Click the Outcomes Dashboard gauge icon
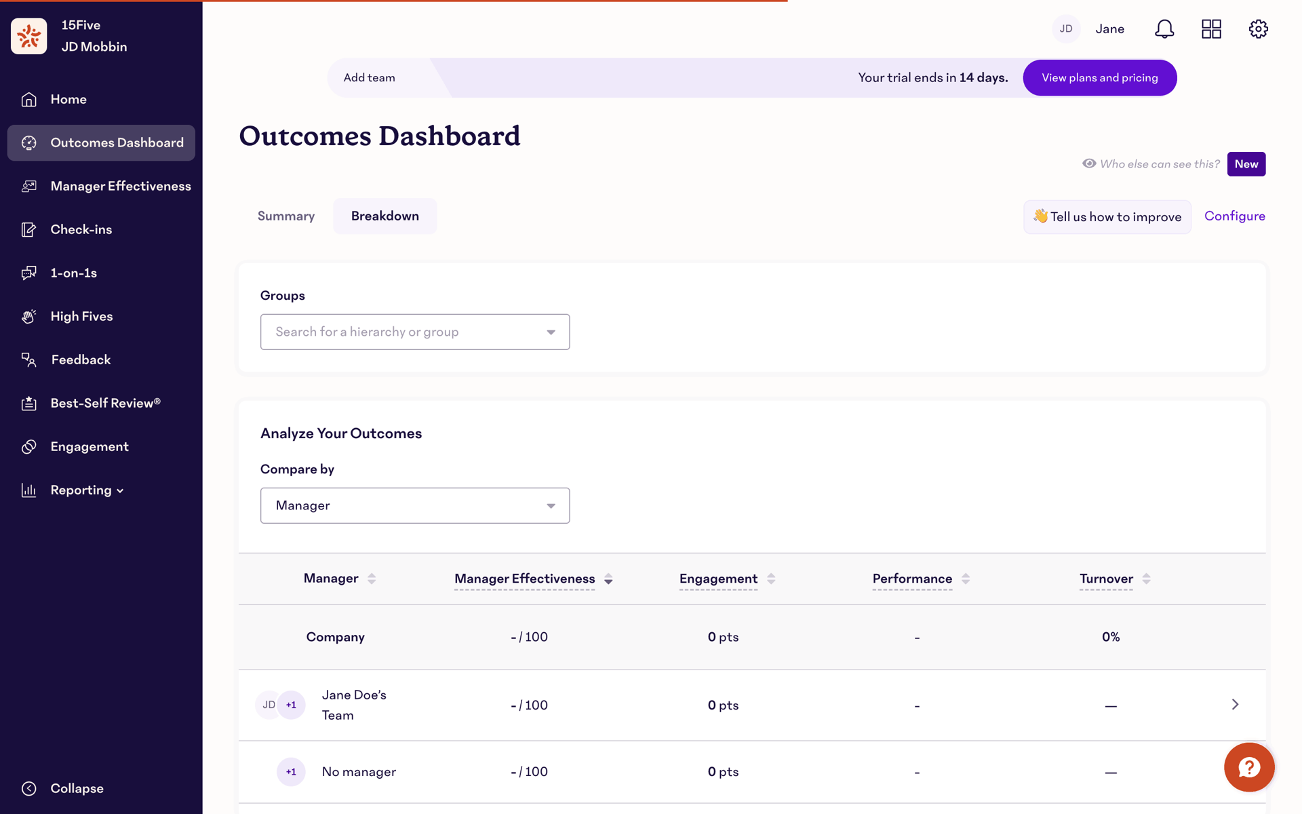 click(x=28, y=142)
